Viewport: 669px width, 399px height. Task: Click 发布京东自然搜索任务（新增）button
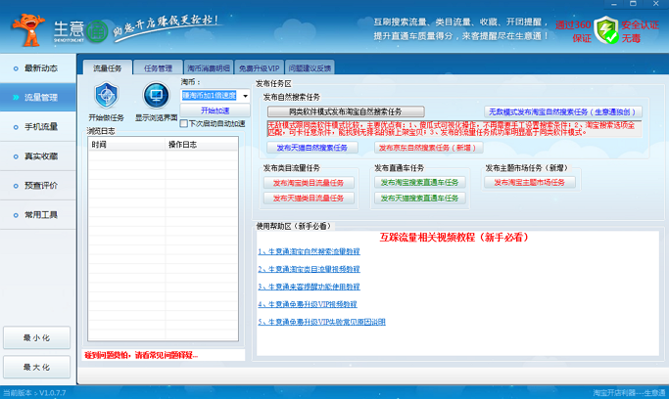pyautogui.click(x=428, y=148)
